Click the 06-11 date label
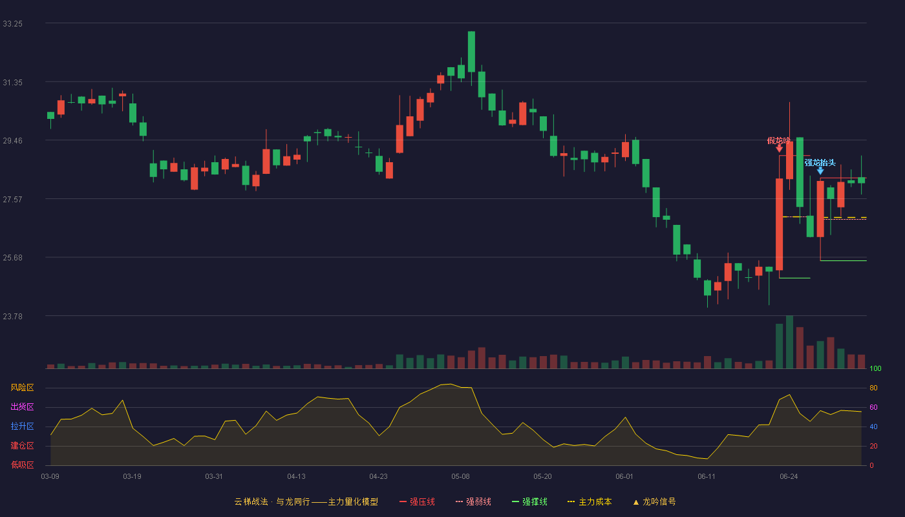The height and width of the screenshot is (517, 905). (x=707, y=476)
